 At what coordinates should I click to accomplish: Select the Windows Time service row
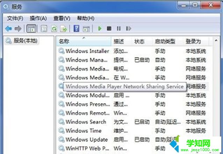132,131
